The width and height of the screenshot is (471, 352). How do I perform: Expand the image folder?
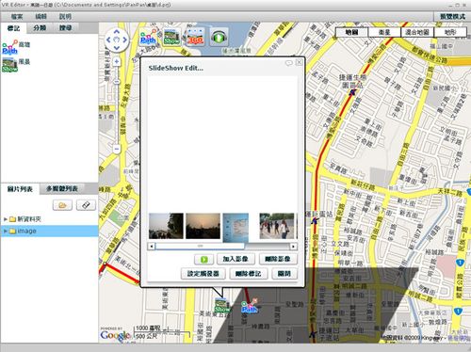pyautogui.click(x=6, y=231)
